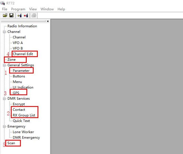Select Channel Edit tree item
The width and height of the screenshot is (183, 154).
click(x=23, y=54)
